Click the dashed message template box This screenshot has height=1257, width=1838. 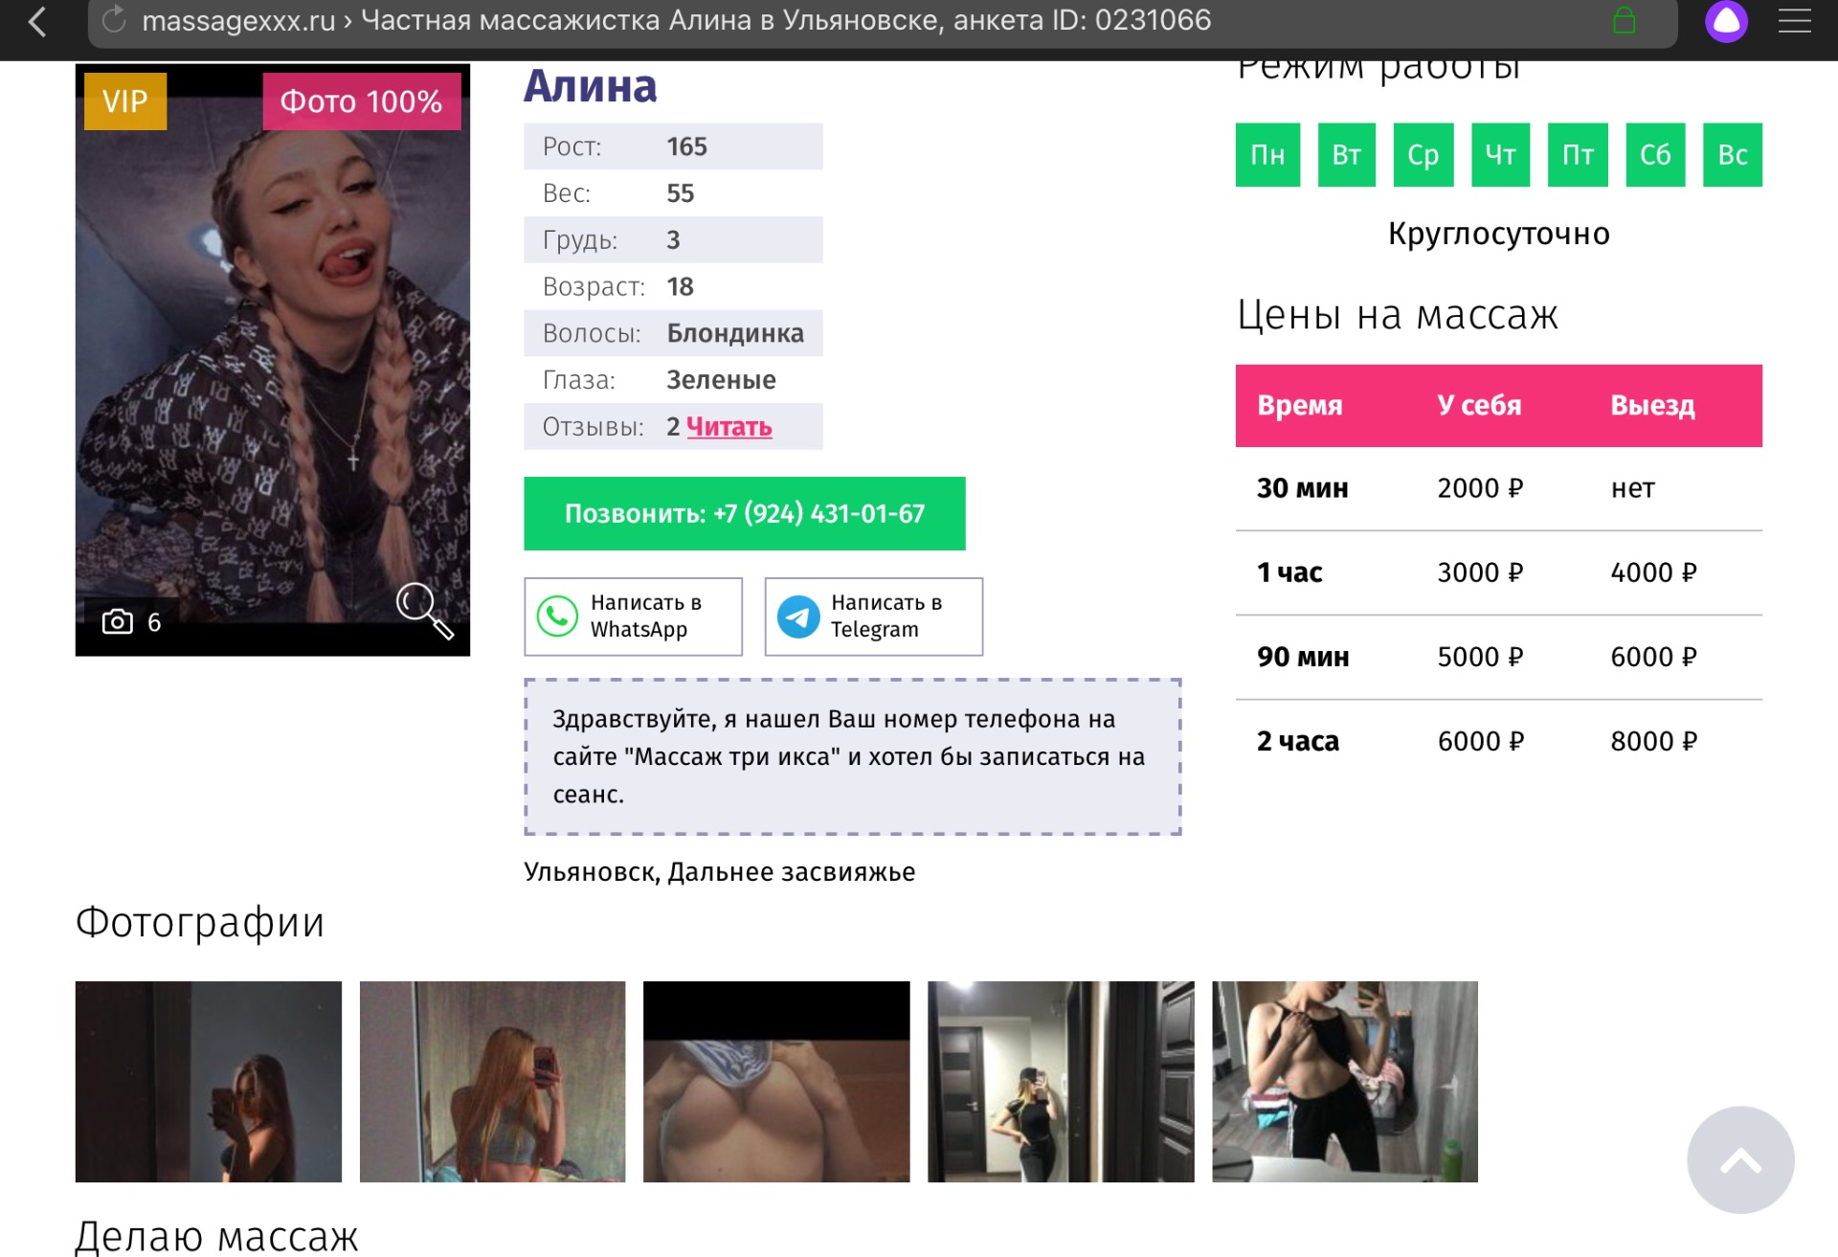click(x=852, y=756)
